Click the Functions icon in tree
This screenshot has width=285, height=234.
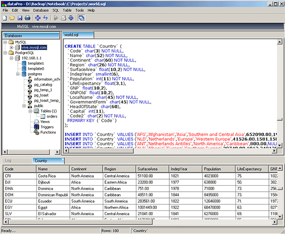(37, 132)
